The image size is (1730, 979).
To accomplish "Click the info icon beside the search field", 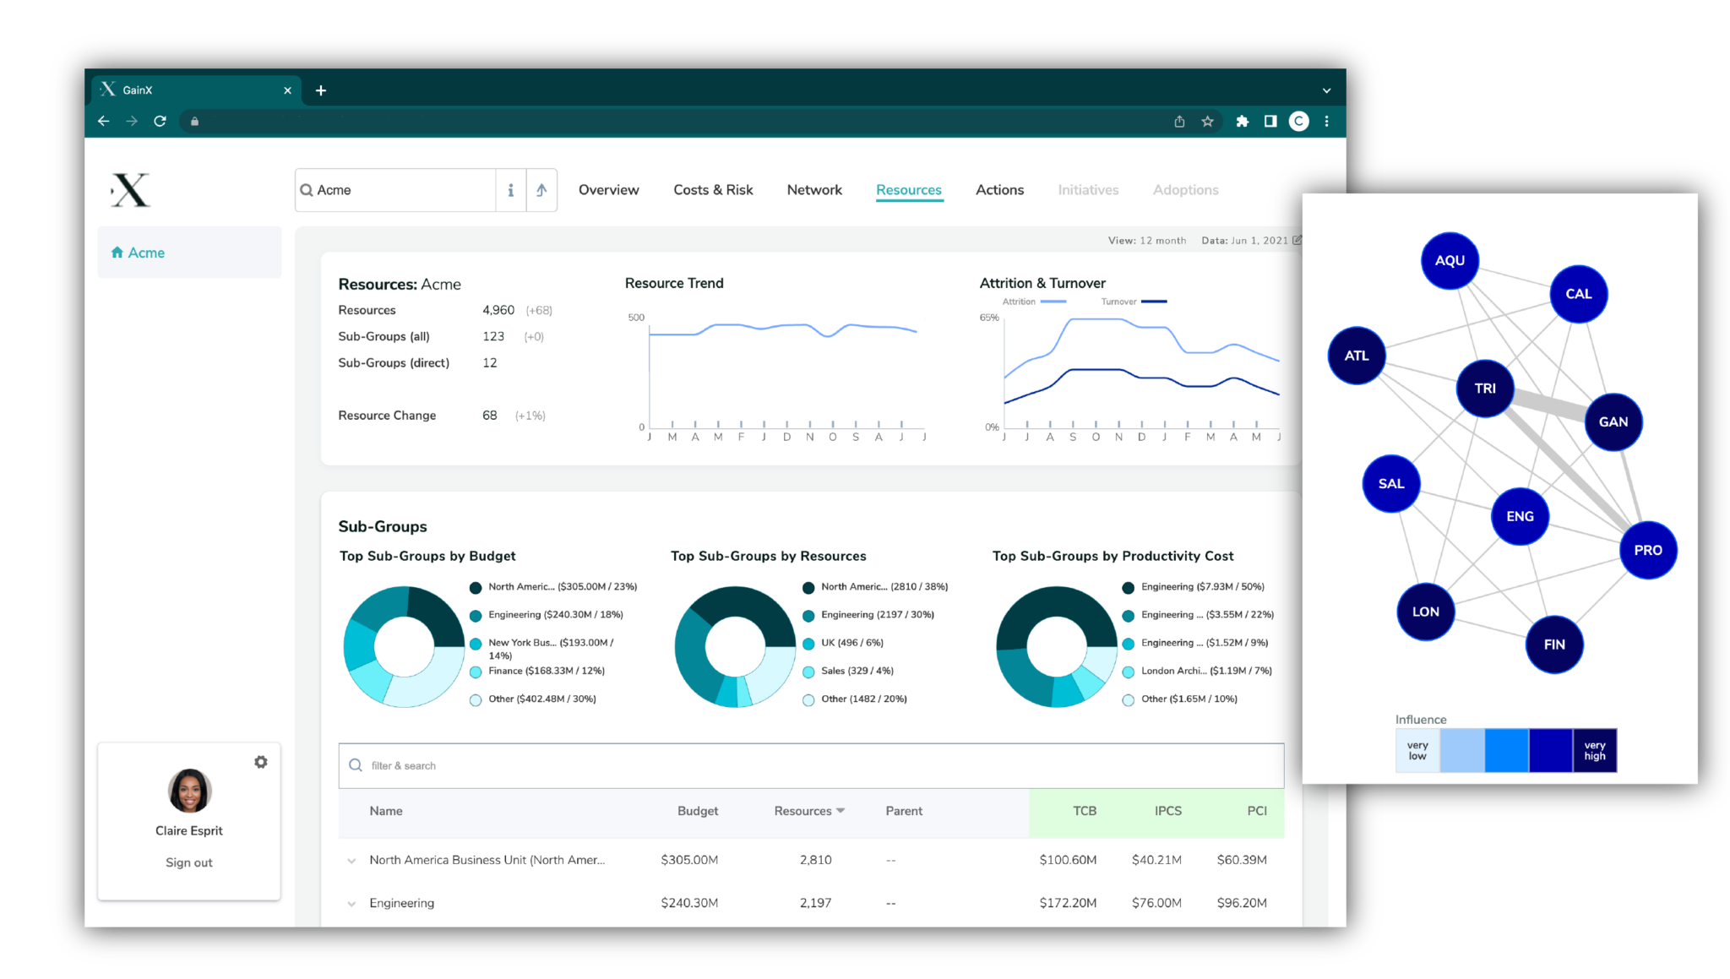I will (510, 189).
